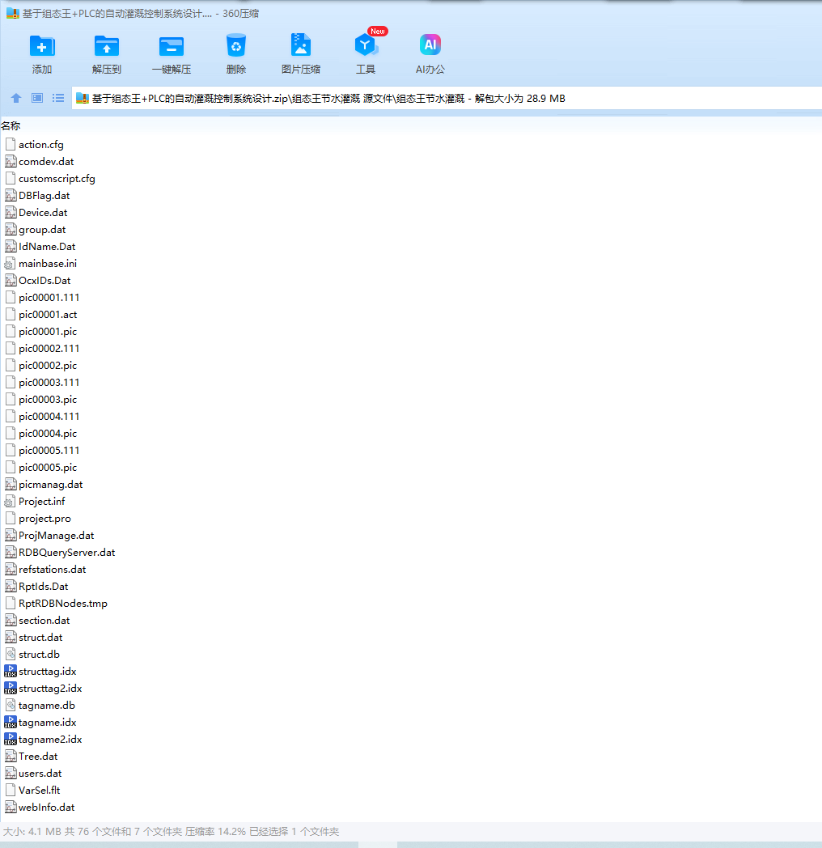This screenshot has width=822, height=848.
Task: Select customscript.cfg file name
Action: (57, 179)
